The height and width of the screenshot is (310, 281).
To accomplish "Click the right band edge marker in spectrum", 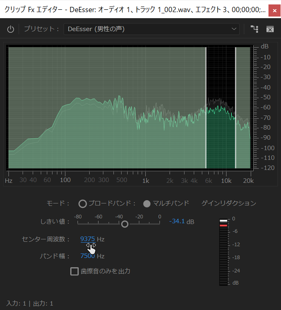I will click(x=235, y=108).
